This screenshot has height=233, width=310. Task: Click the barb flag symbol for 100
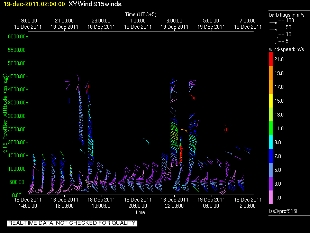(x=273, y=23)
